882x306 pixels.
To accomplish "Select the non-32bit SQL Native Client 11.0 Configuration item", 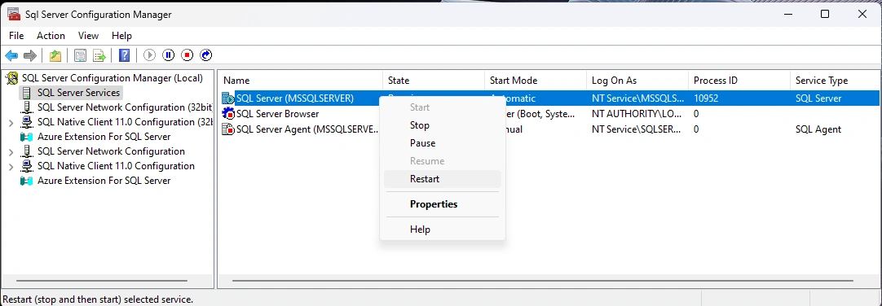I will [x=116, y=166].
